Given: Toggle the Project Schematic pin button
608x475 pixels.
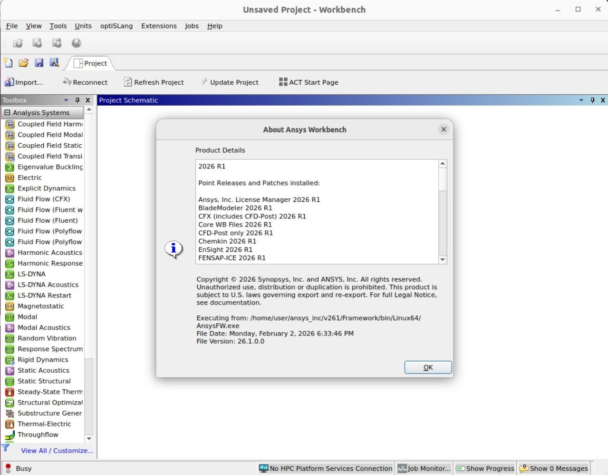Looking at the screenshot, I should click(592, 100).
